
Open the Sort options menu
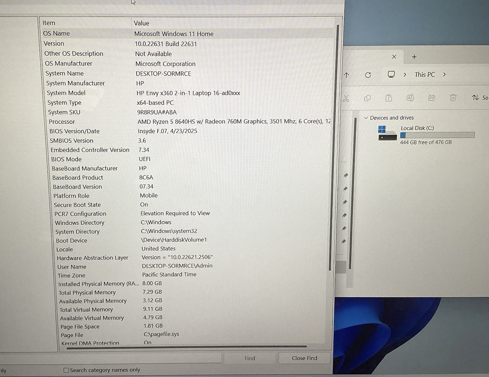click(x=480, y=97)
